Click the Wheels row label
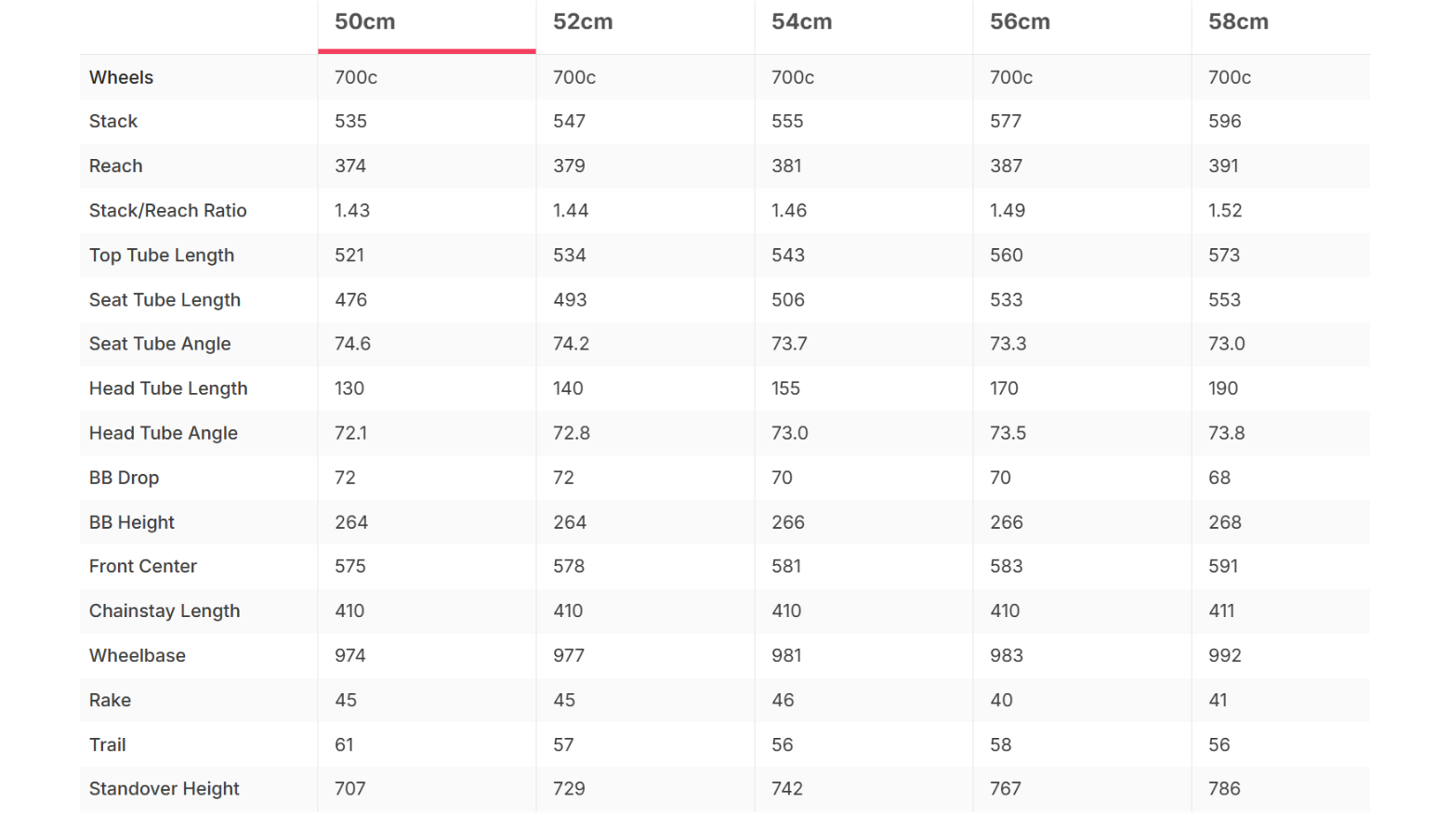This screenshot has height=815, width=1449. pyautogui.click(x=121, y=77)
